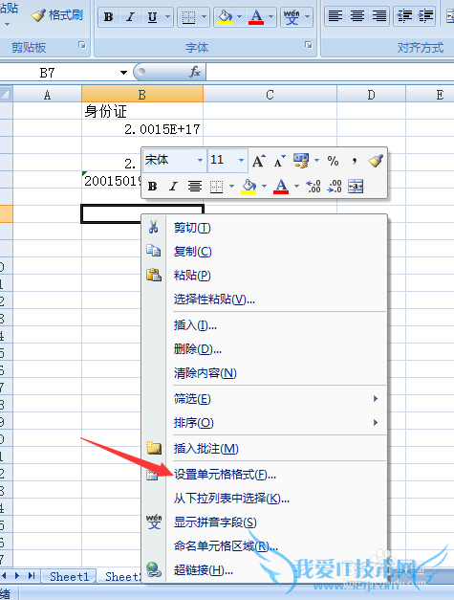
Task: Open border options dropdown in ribbon
Action: point(204,17)
